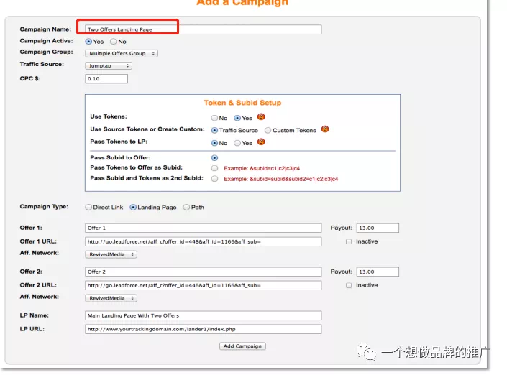This screenshot has height=375, width=507.
Task: Click the Token & Subid Setup heading
Action: 242,103
